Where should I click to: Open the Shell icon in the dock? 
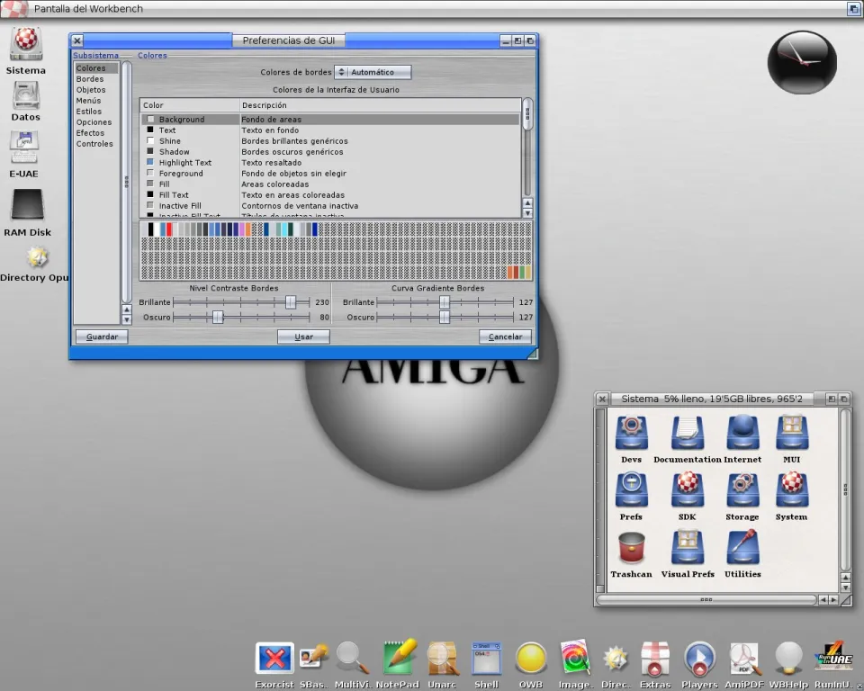point(486,660)
